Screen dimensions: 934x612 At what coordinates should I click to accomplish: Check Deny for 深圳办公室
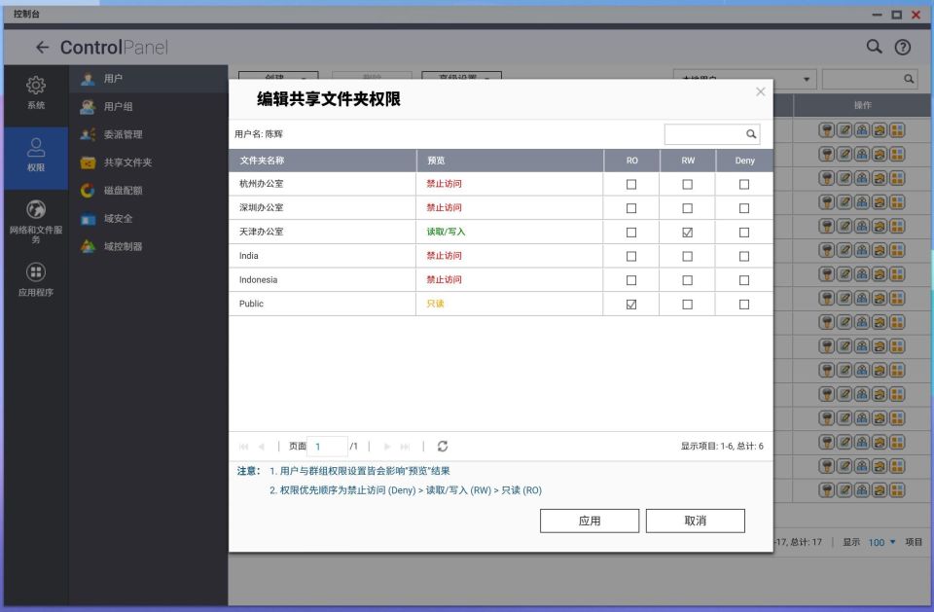(x=744, y=208)
